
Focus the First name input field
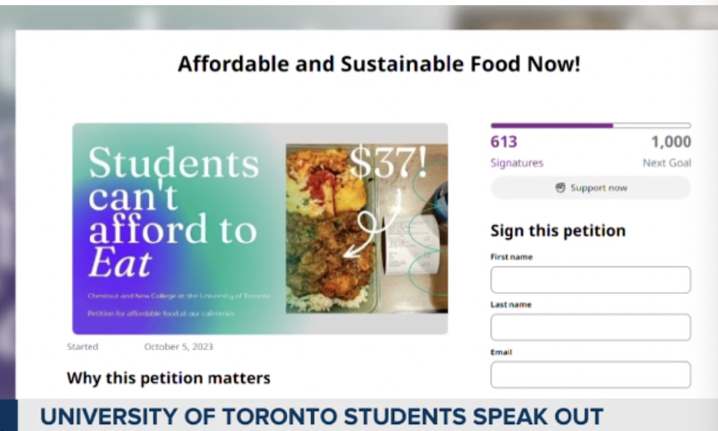click(x=590, y=280)
